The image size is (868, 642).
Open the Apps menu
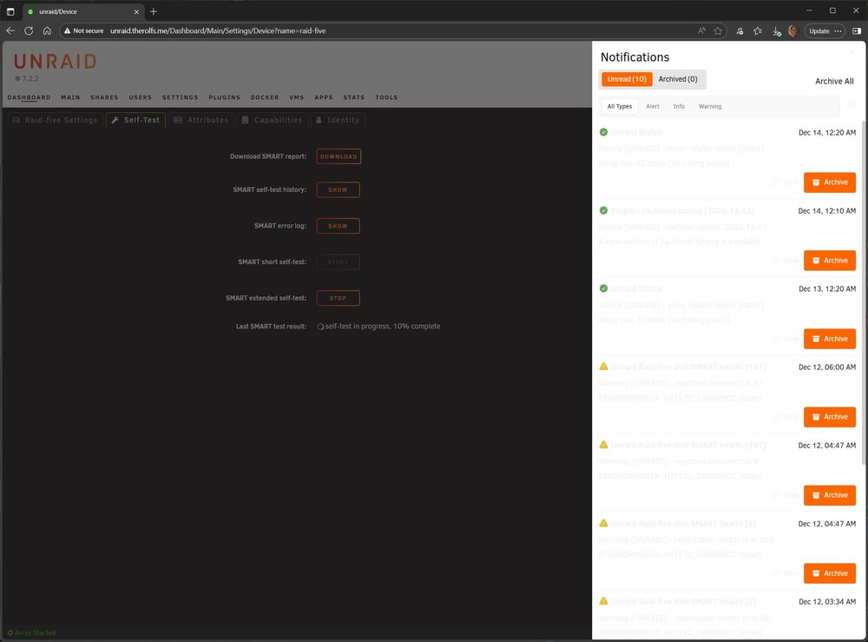(x=324, y=97)
